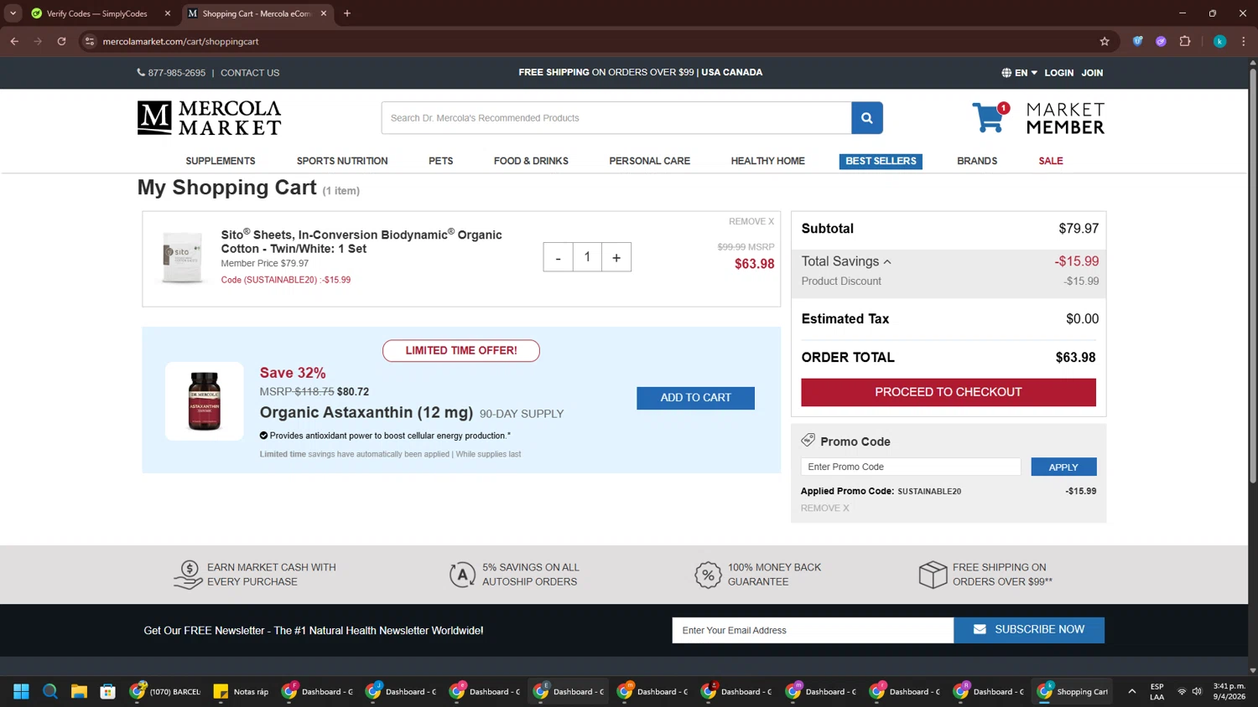Viewport: 1258px width, 707px height.
Task: Open the Pets menu
Action: click(x=440, y=161)
